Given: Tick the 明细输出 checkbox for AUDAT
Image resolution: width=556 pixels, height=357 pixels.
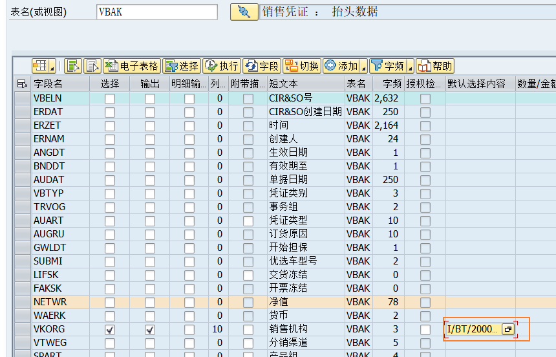Looking at the screenshot, I should [189, 180].
